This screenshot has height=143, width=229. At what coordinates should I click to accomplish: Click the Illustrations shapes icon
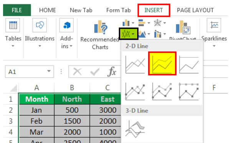click(x=40, y=25)
